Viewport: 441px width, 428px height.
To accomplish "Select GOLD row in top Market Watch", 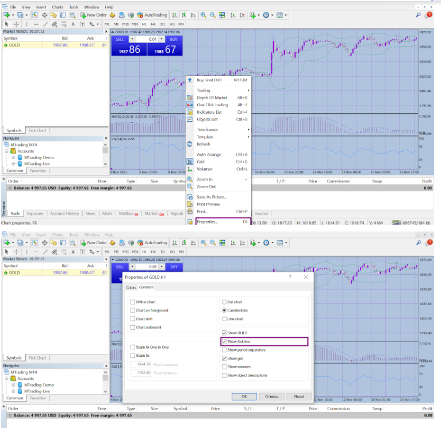I will coord(55,45).
